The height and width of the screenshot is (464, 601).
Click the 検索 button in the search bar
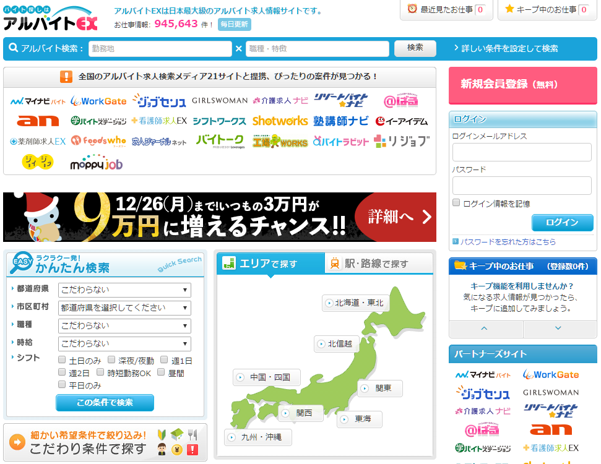click(x=415, y=48)
